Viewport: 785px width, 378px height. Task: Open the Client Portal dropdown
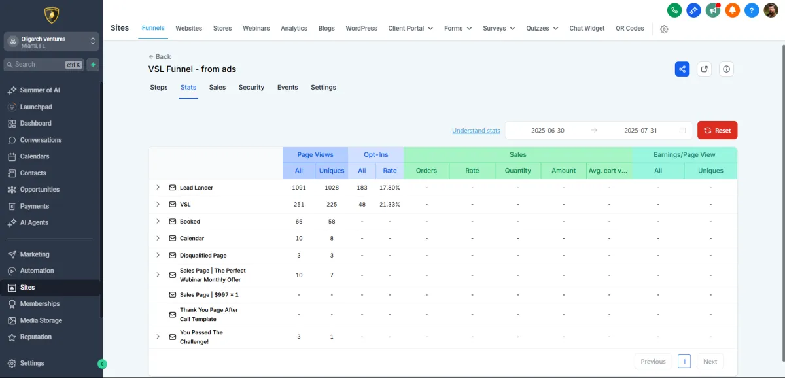(410, 29)
